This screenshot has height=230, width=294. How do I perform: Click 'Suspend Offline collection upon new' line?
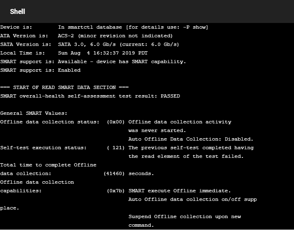click(x=185, y=216)
